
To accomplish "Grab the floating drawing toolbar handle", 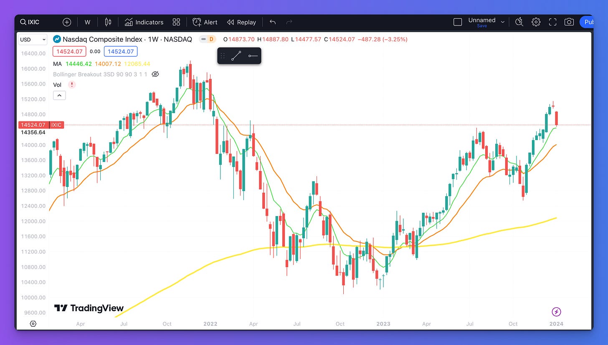I will click(222, 56).
